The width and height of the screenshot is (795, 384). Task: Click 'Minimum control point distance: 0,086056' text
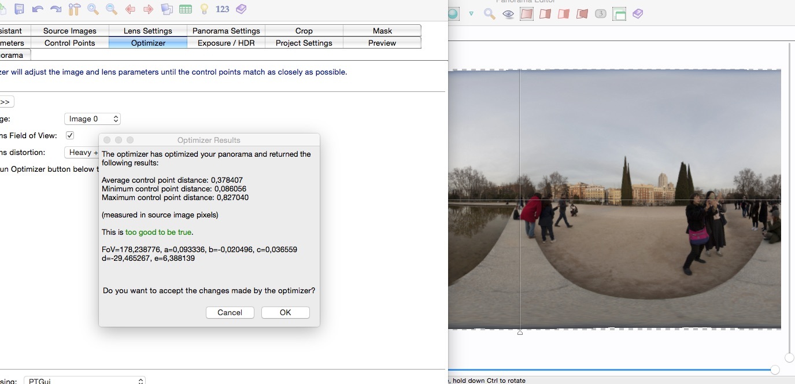tap(174, 189)
